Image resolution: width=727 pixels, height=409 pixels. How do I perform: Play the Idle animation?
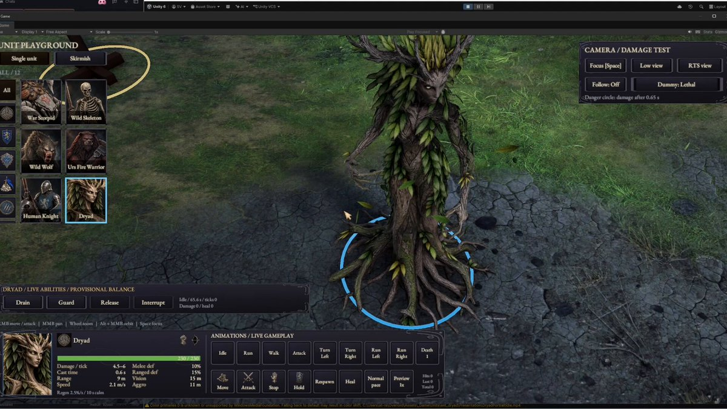pyautogui.click(x=222, y=353)
